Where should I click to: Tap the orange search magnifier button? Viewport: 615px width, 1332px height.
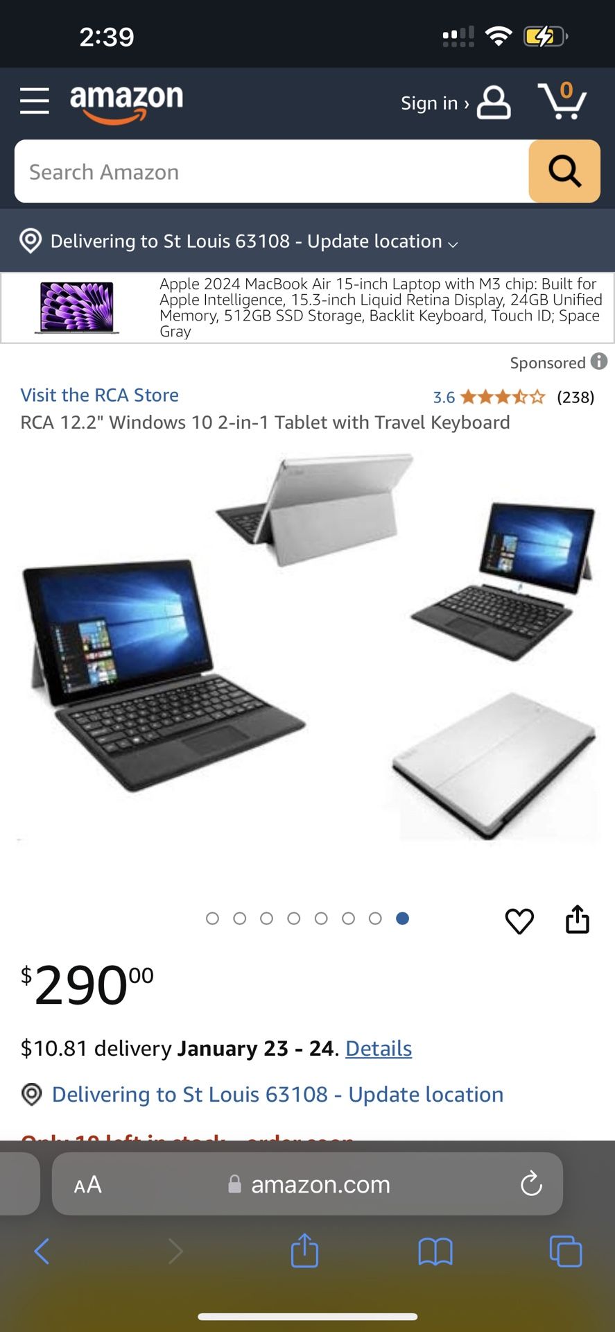point(564,171)
